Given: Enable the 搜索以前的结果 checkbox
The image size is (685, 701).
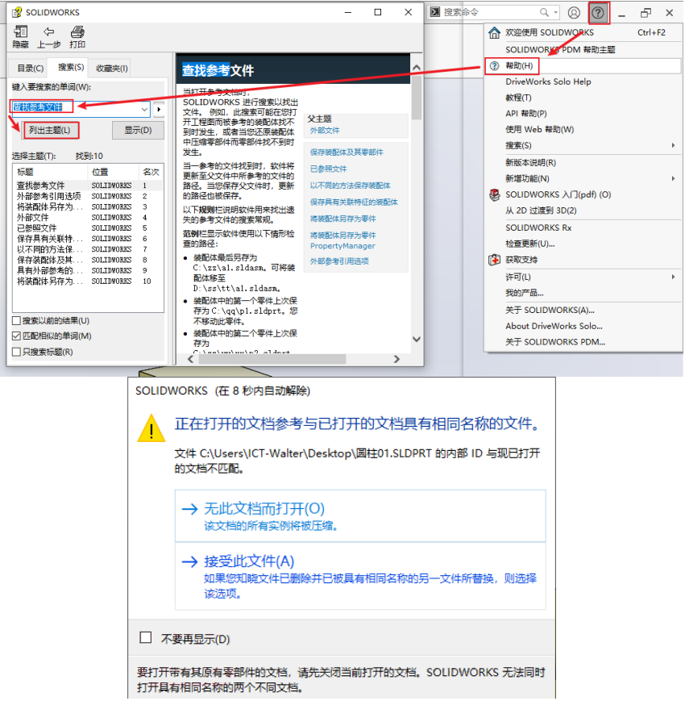Looking at the screenshot, I should (16, 321).
